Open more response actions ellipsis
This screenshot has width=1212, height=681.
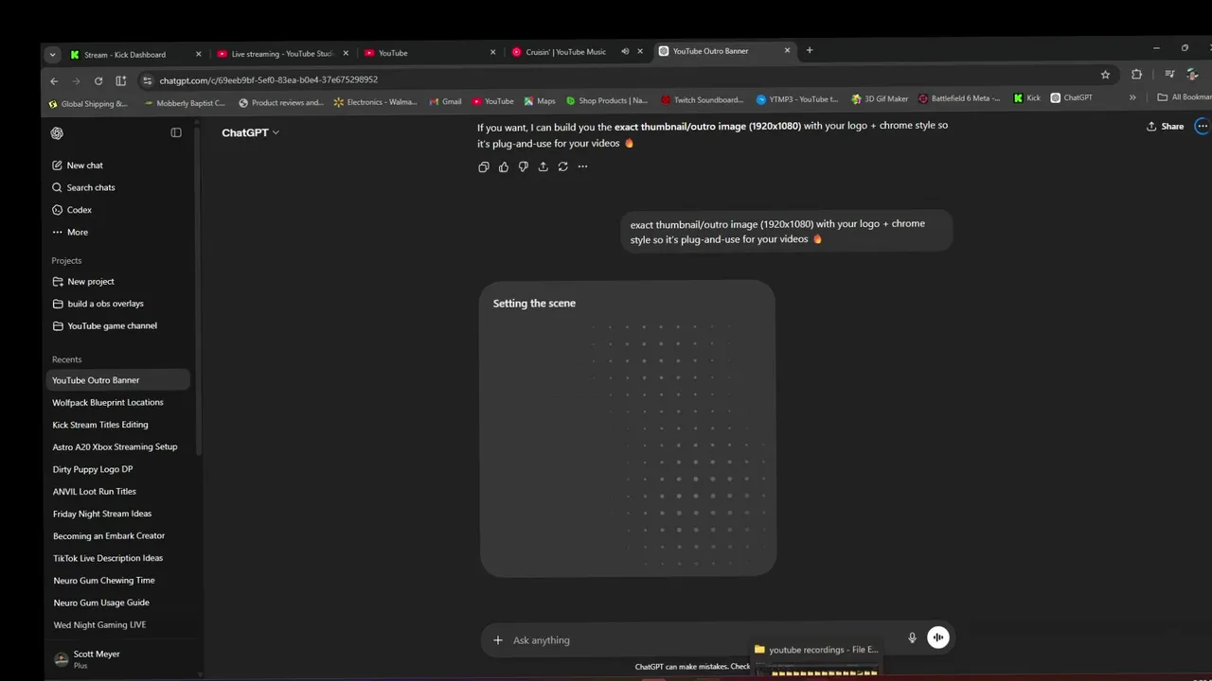point(582,166)
